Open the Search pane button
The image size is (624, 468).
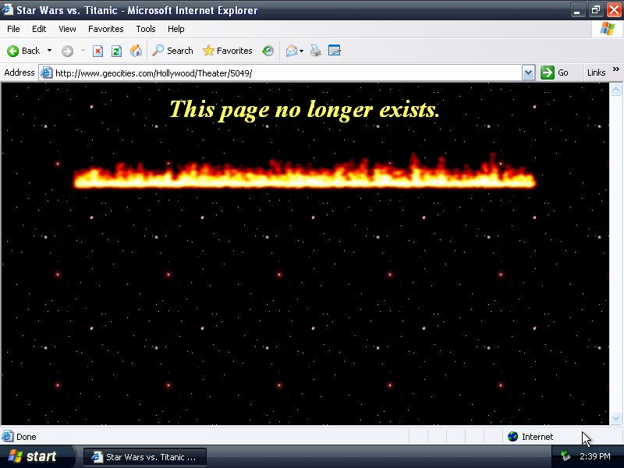[x=172, y=51]
